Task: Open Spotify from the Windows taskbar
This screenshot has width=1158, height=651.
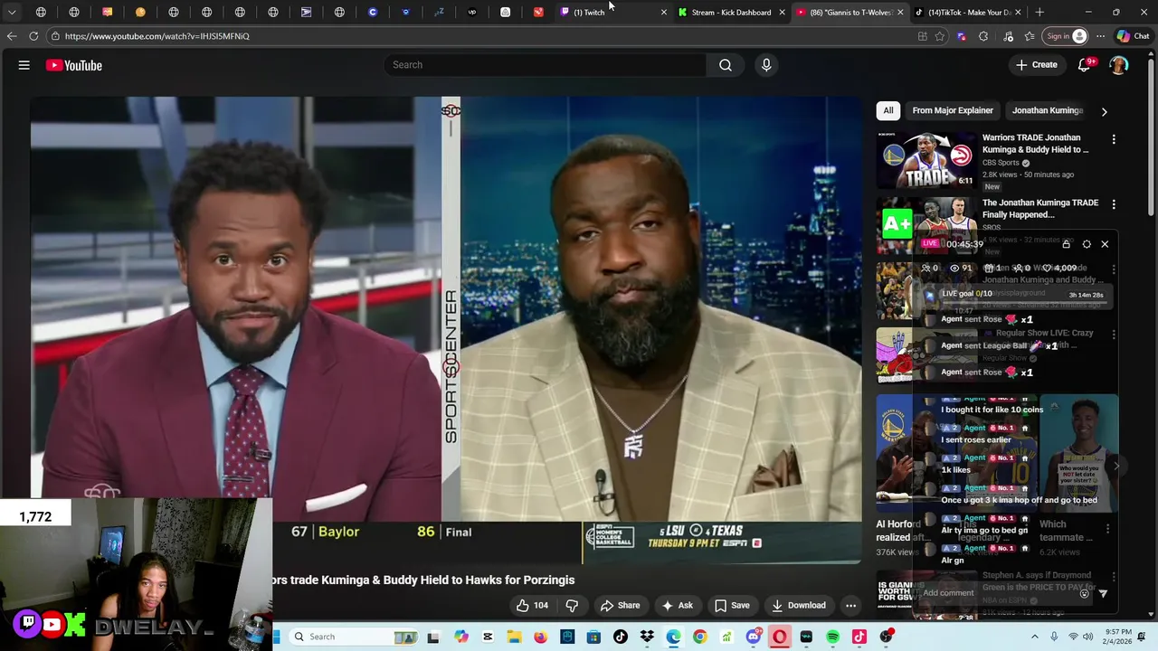Action: [833, 637]
